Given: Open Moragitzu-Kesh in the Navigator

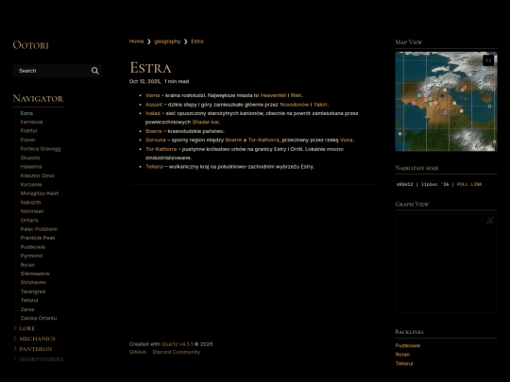Looking at the screenshot, I should (x=40, y=193).
